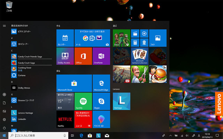Open the Calculator small tile
The height and width of the screenshot is (139, 223).
[135, 42]
